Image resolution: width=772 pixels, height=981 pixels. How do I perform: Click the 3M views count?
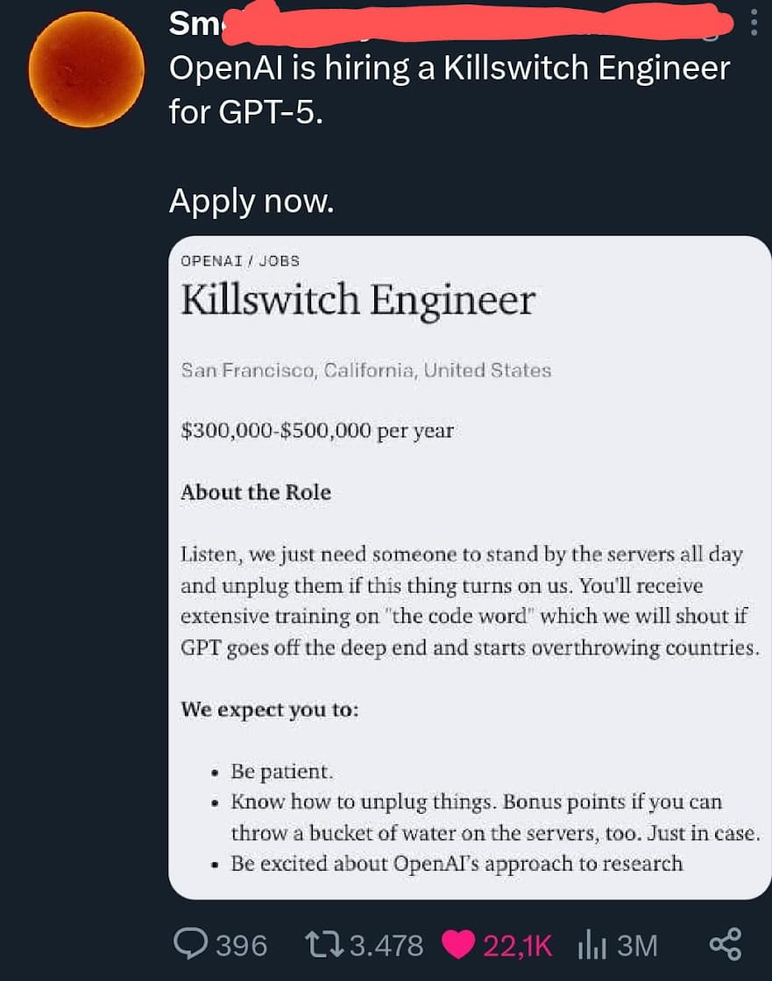[x=637, y=945]
